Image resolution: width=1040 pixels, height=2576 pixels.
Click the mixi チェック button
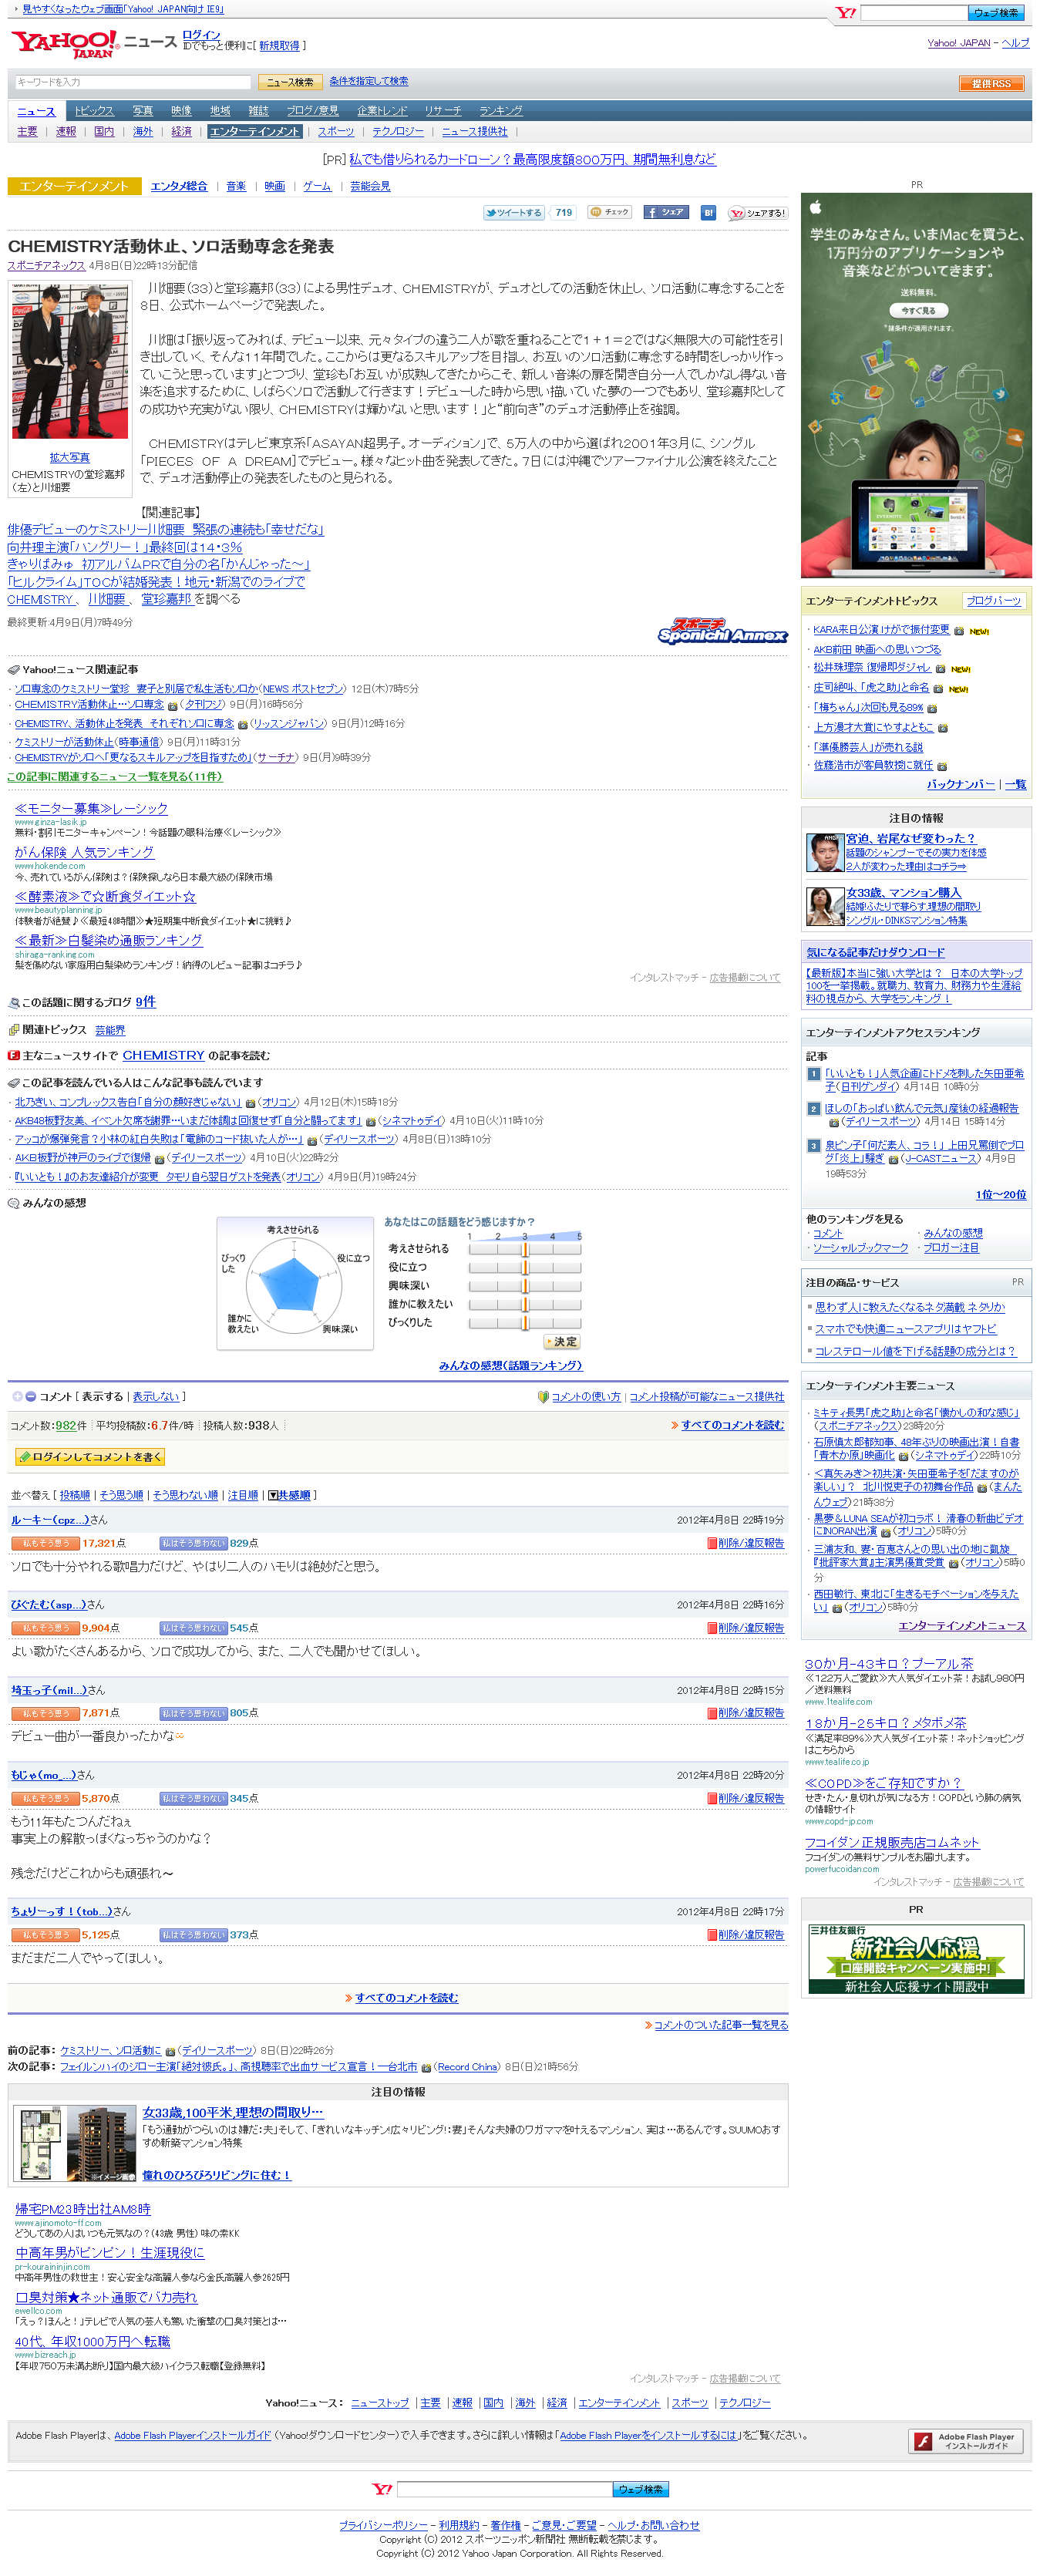pos(610,212)
